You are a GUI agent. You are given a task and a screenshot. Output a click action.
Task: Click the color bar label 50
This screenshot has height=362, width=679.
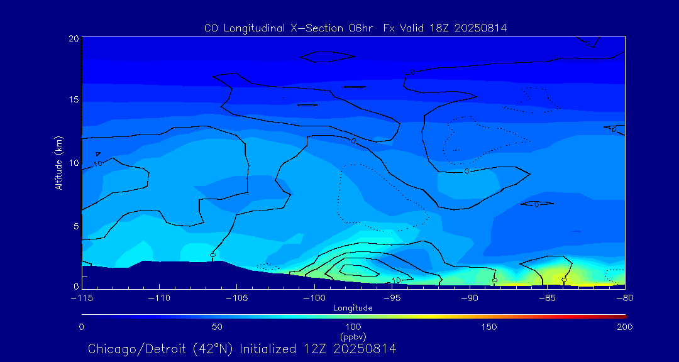click(217, 327)
